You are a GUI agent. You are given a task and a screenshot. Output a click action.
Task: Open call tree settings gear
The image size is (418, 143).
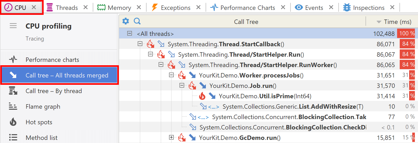point(126,21)
